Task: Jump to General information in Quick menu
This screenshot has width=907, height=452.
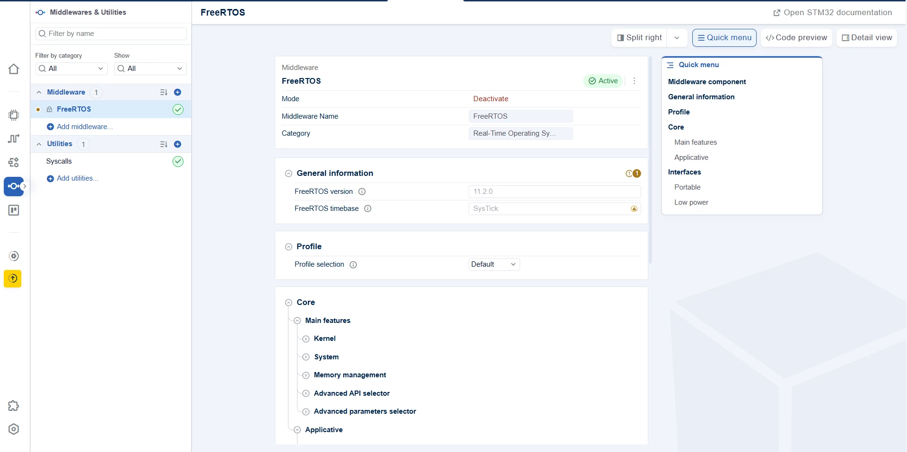Action: click(701, 97)
